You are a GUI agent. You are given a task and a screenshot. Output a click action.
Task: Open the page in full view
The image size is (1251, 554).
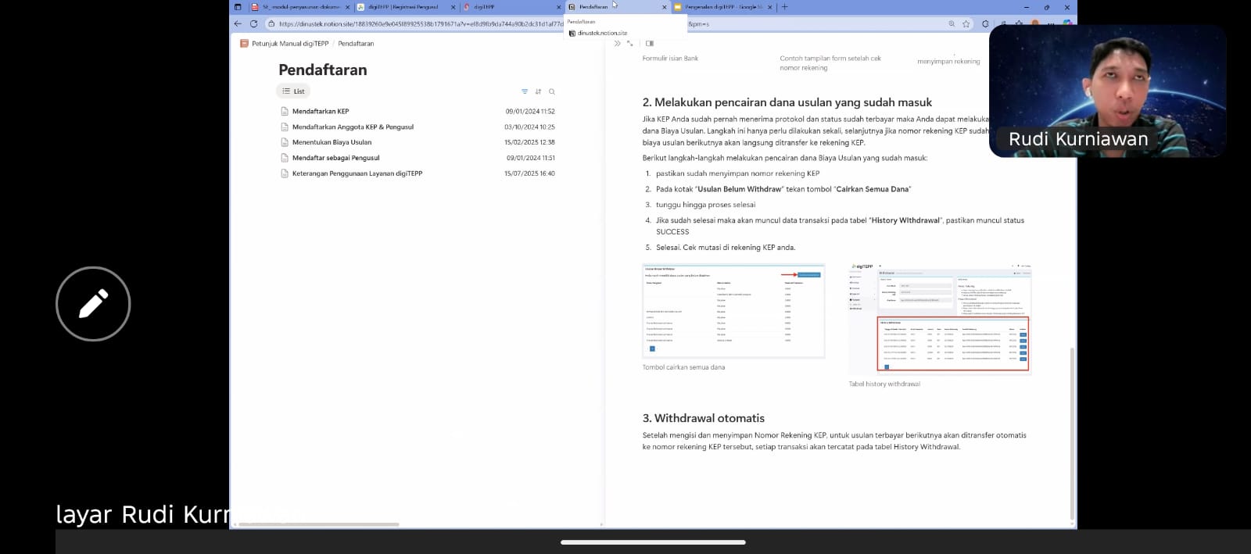pyautogui.click(x=630, y=44)
